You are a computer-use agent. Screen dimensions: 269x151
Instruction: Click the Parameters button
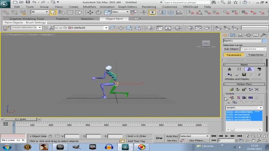(234, 55)
